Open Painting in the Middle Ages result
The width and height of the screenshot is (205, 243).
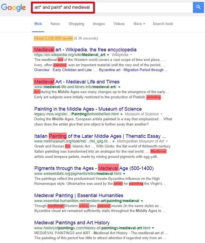point(88,109)
